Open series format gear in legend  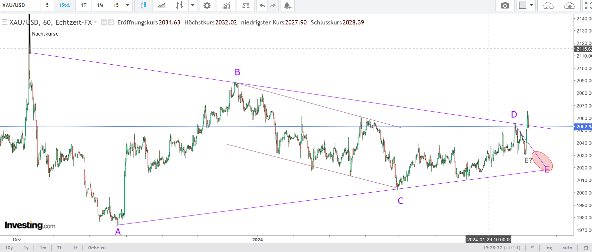tap(111, 22)
